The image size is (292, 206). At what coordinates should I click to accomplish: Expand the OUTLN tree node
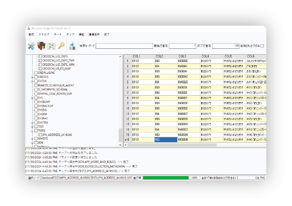pos(32,81)
